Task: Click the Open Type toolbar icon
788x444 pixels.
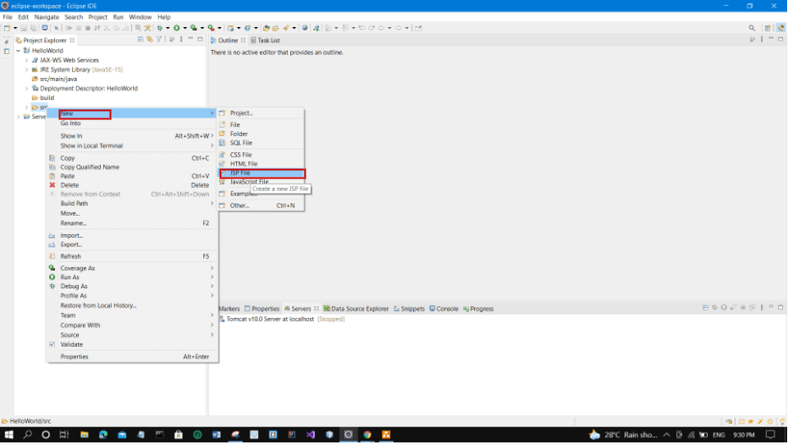Action: point(267,28)
